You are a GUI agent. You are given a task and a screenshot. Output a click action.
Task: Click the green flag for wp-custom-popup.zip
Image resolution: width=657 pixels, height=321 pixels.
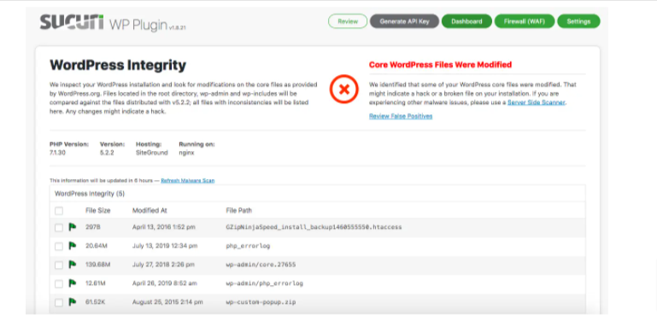(73, 301)
